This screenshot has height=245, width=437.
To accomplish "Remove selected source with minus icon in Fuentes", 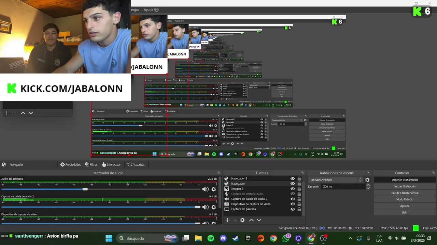I will (235, 220).
